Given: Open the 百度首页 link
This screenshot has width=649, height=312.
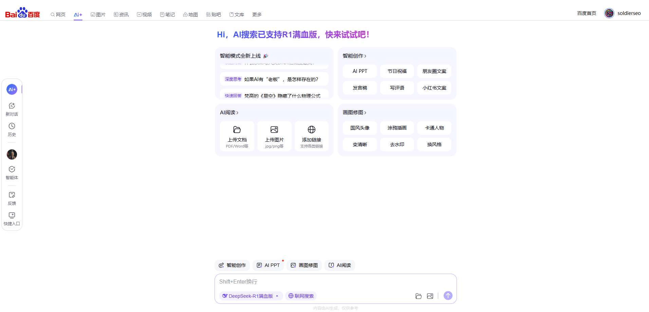Looking at the screenshot, I should pos(587,13).
